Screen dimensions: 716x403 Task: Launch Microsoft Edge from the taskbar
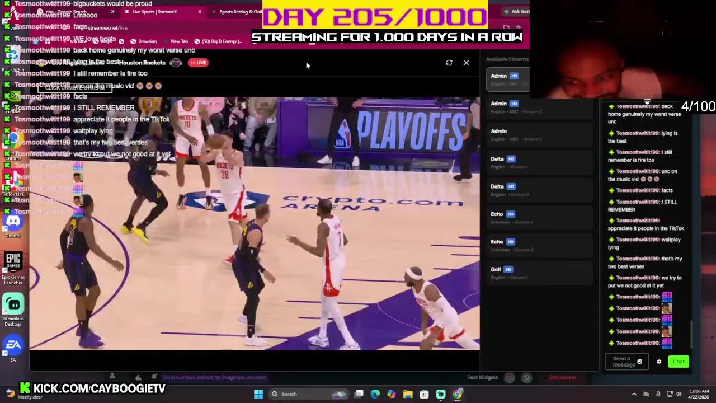click(x=375, y=394)
